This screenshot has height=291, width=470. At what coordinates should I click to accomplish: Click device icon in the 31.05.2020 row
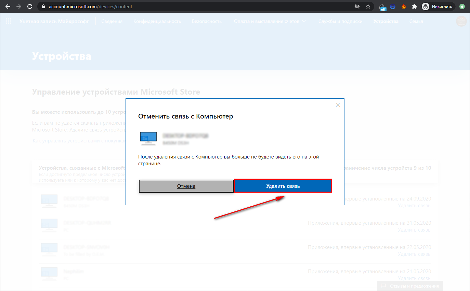pos(49,225)
